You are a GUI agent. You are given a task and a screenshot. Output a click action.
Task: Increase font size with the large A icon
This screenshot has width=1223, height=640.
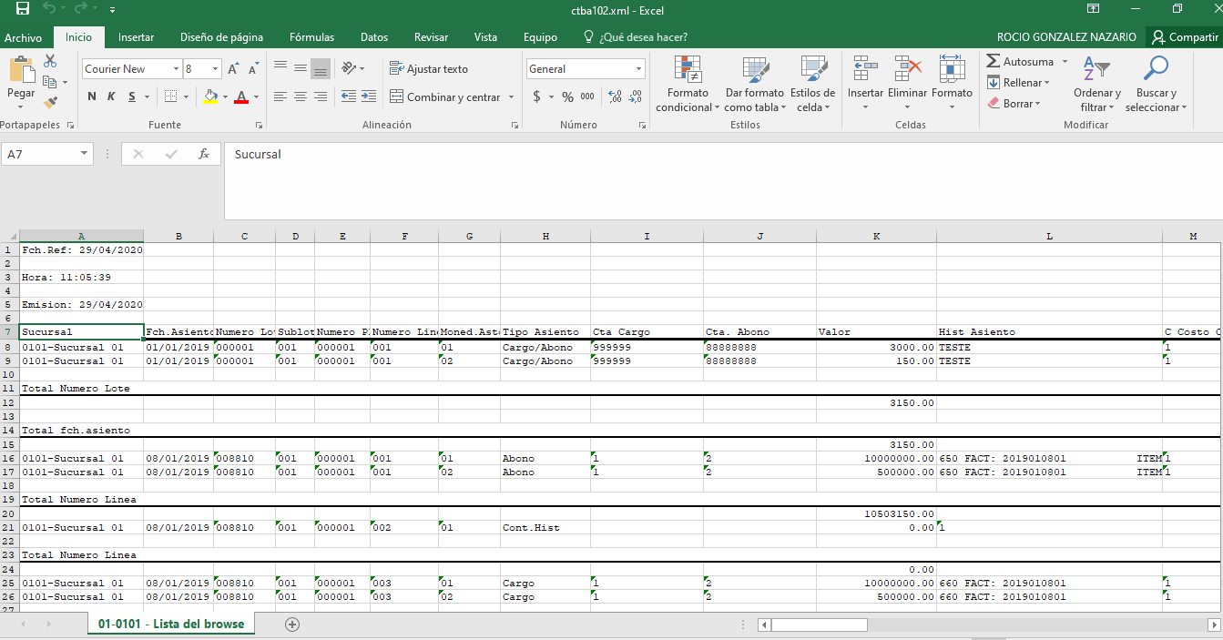pyautogui.click(x=233, y=69)
